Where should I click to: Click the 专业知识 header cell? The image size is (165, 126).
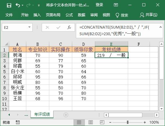(37, 49)
